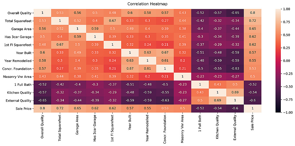
Task: Click the 0.43 cell in the 1 Full Bath row
Action: click(x=217, y=84)
